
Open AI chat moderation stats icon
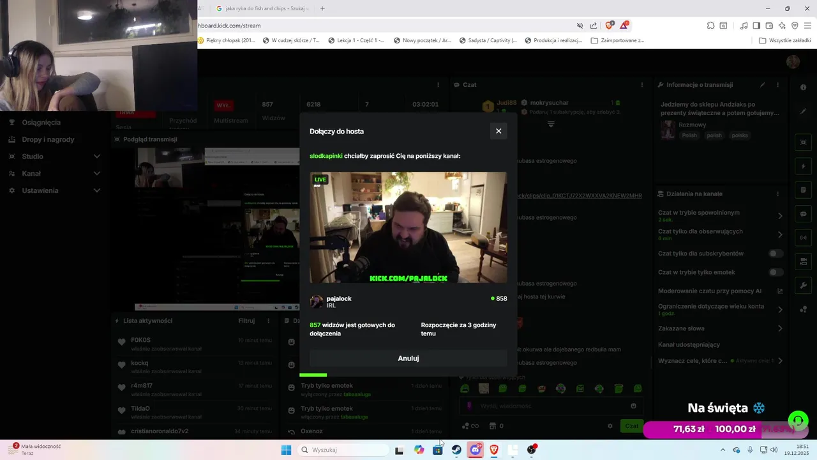tap(780, 291)
